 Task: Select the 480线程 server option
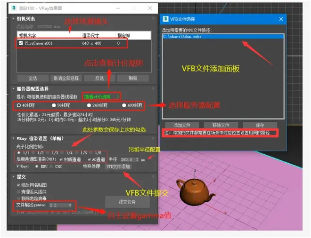coord(124,105)
